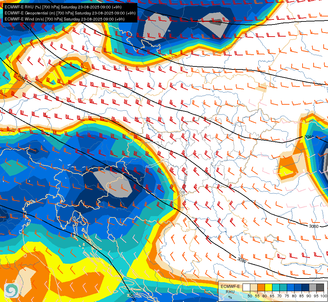
Task: Select the yellow 60-65% legend swatch
Action: pyautogui.click(x=268, y=288)
